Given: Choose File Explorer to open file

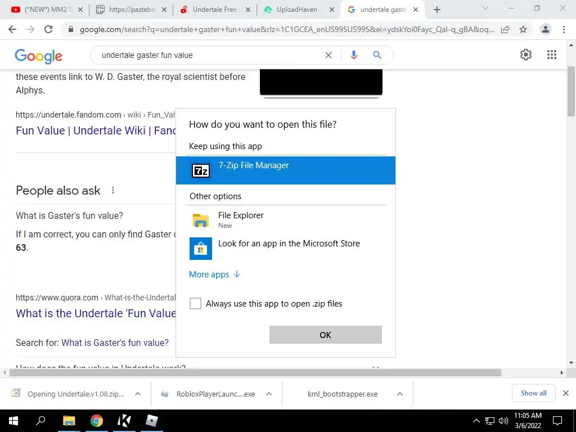Looking at the screenshot, I should [x=285, y=220].
